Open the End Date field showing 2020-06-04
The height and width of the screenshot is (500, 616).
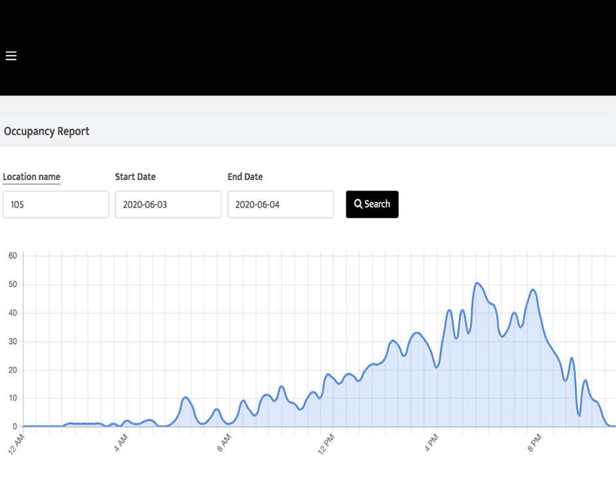coord(280,204)
